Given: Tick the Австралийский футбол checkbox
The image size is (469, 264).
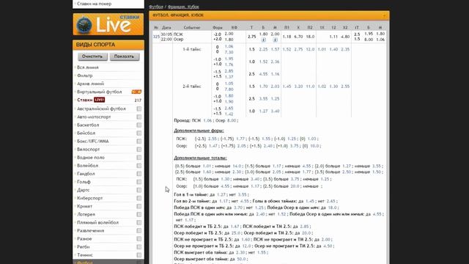Looking at the screenshot, I should [139, 109].
